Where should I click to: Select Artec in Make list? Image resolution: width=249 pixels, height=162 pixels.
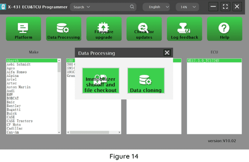point(32,83)
